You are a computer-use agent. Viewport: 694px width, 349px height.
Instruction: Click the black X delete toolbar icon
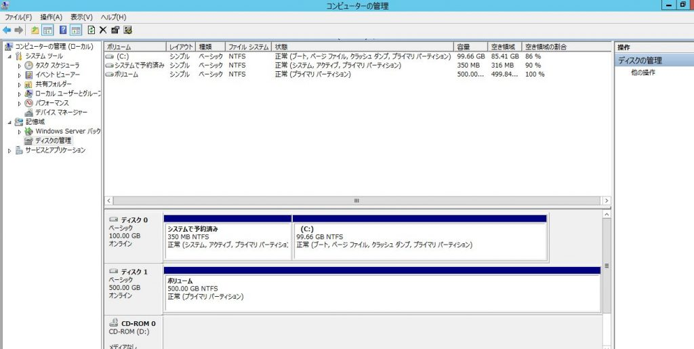(103, 30)
